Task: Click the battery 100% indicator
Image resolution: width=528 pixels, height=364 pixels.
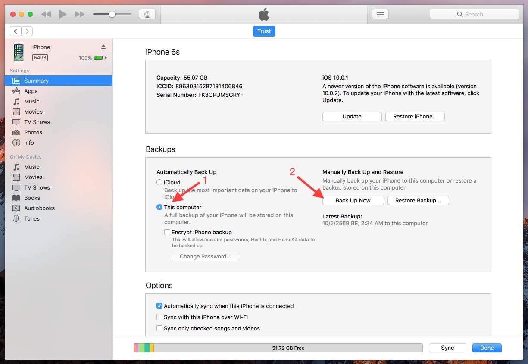Action: 93,58
